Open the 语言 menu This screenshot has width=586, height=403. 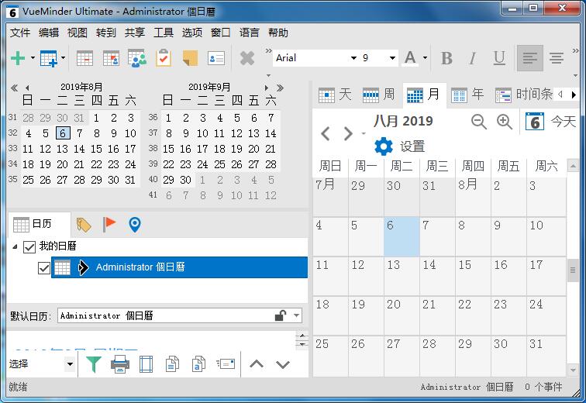click(250, 33)
